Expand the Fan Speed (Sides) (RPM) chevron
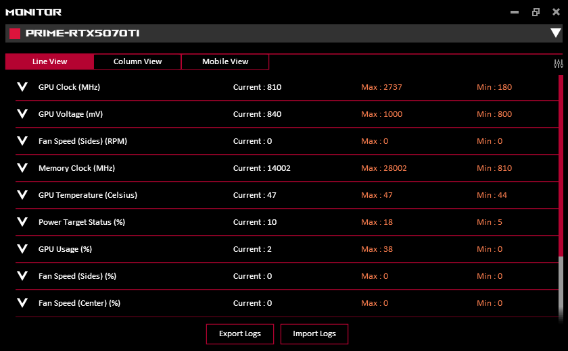568x351 pixels. (x=22, y=141)
